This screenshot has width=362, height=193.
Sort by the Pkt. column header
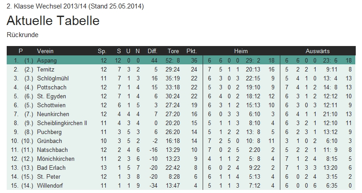[191, 51]
